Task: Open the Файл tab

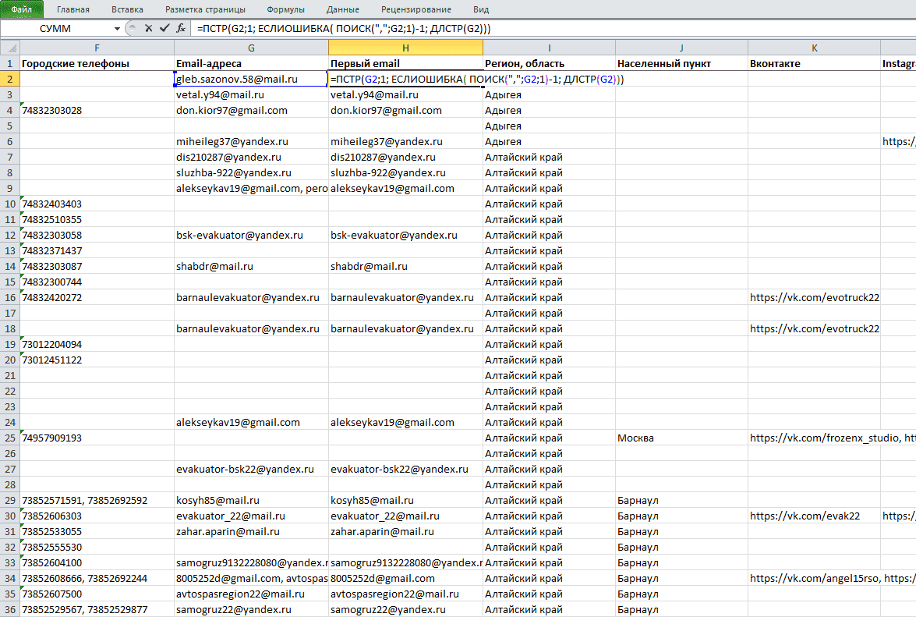Action: [x=22, y=9]
